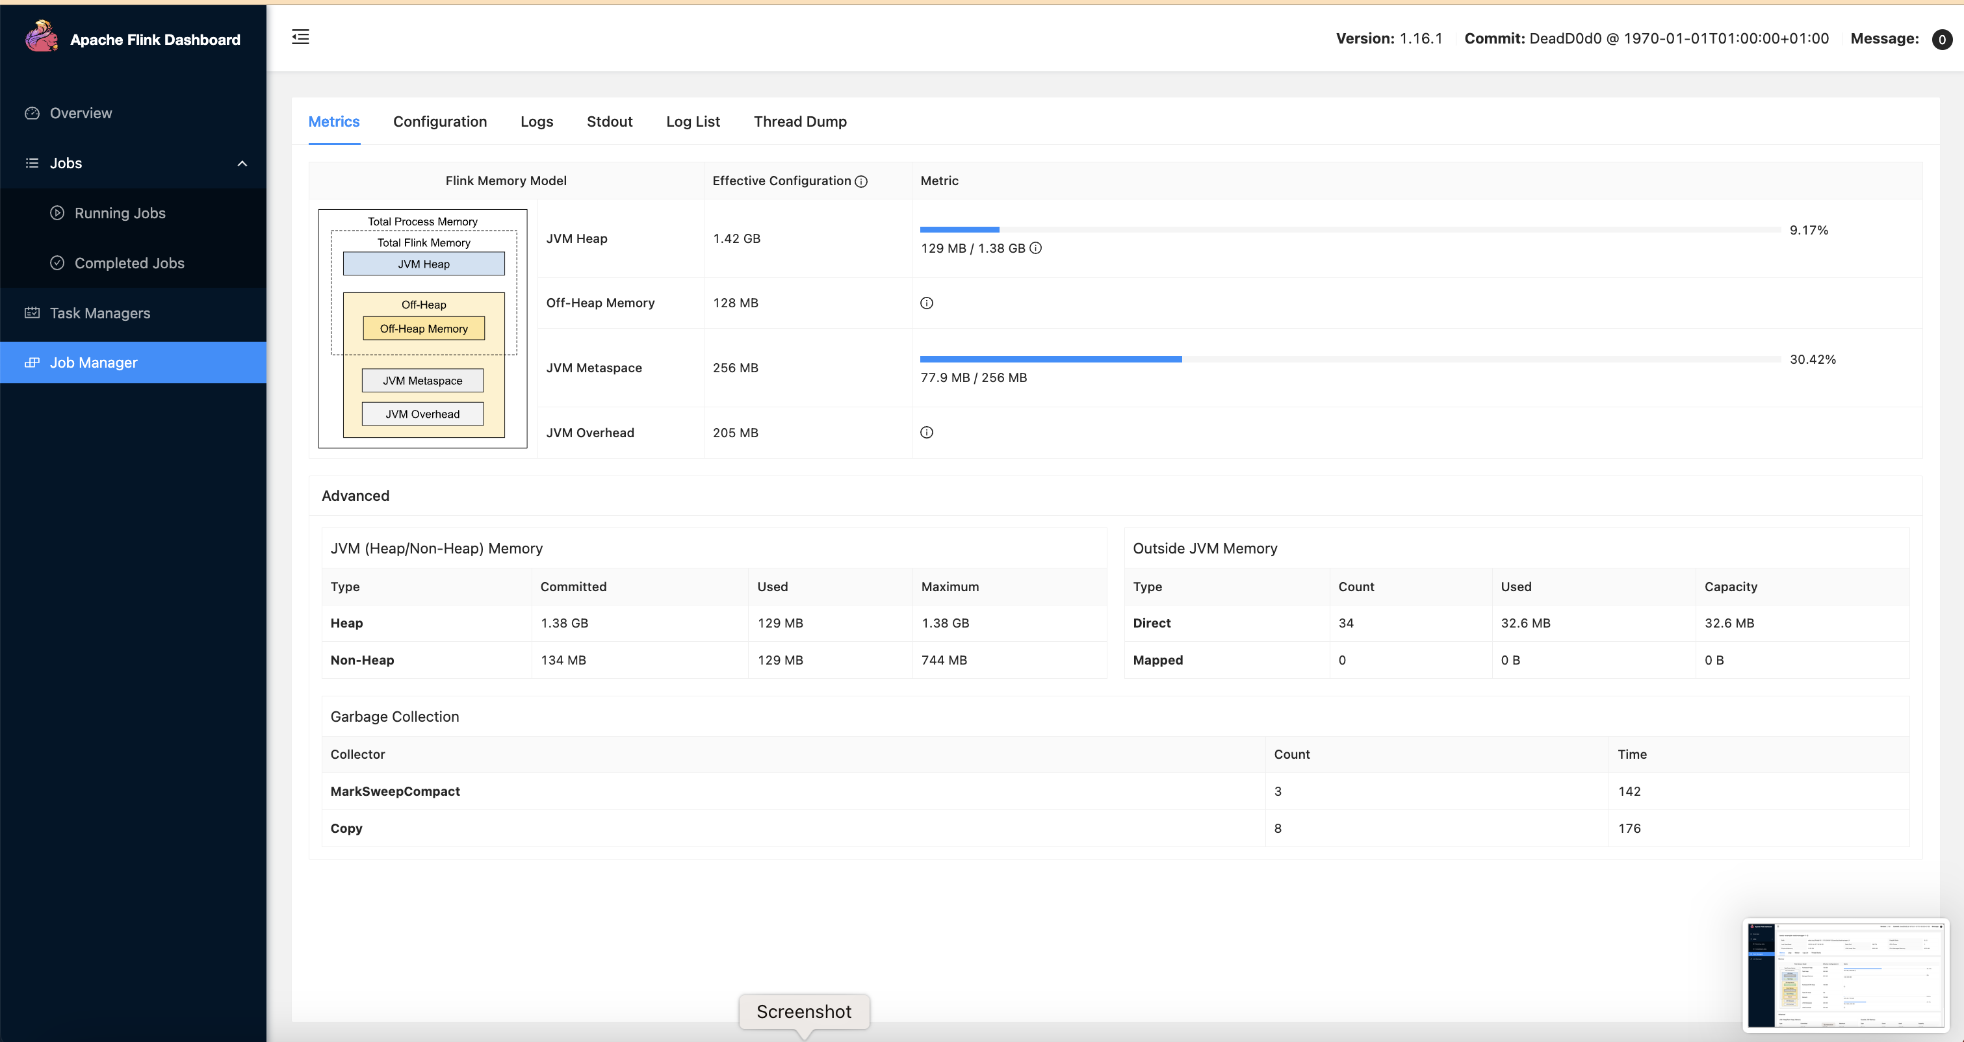Viewport: 1964px width, 1042px height.
Task: Click the sidebar collapse icon at top
Action: tap(300, 36)
